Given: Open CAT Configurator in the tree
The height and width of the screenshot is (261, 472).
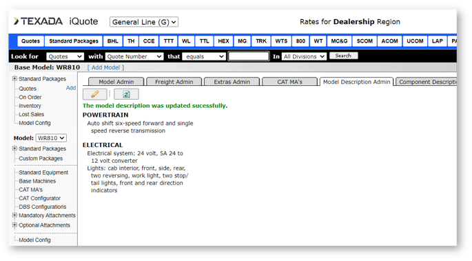Looking at the screenshot, I should click(40, 198).
